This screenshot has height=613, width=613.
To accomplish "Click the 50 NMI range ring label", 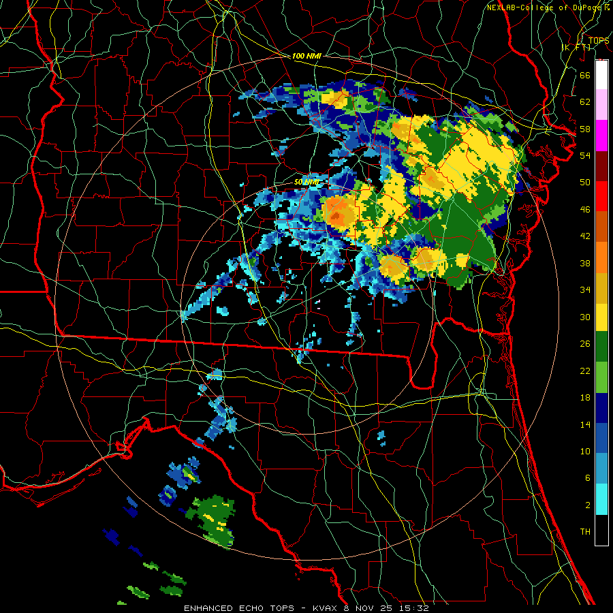I will (306, 182).
